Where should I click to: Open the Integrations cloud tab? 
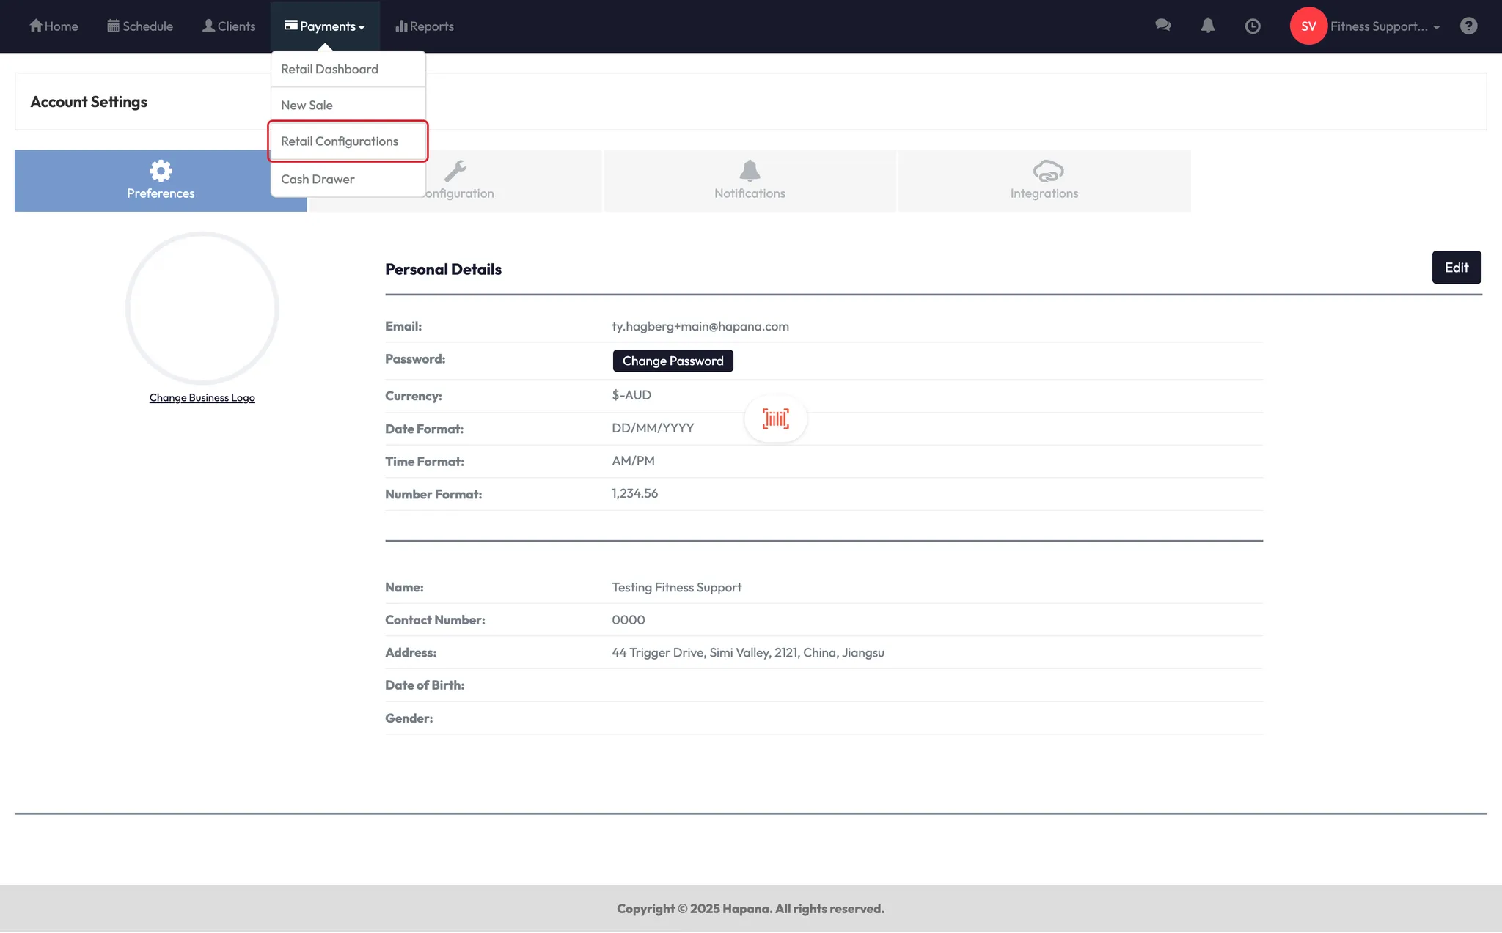[1044, 180]
